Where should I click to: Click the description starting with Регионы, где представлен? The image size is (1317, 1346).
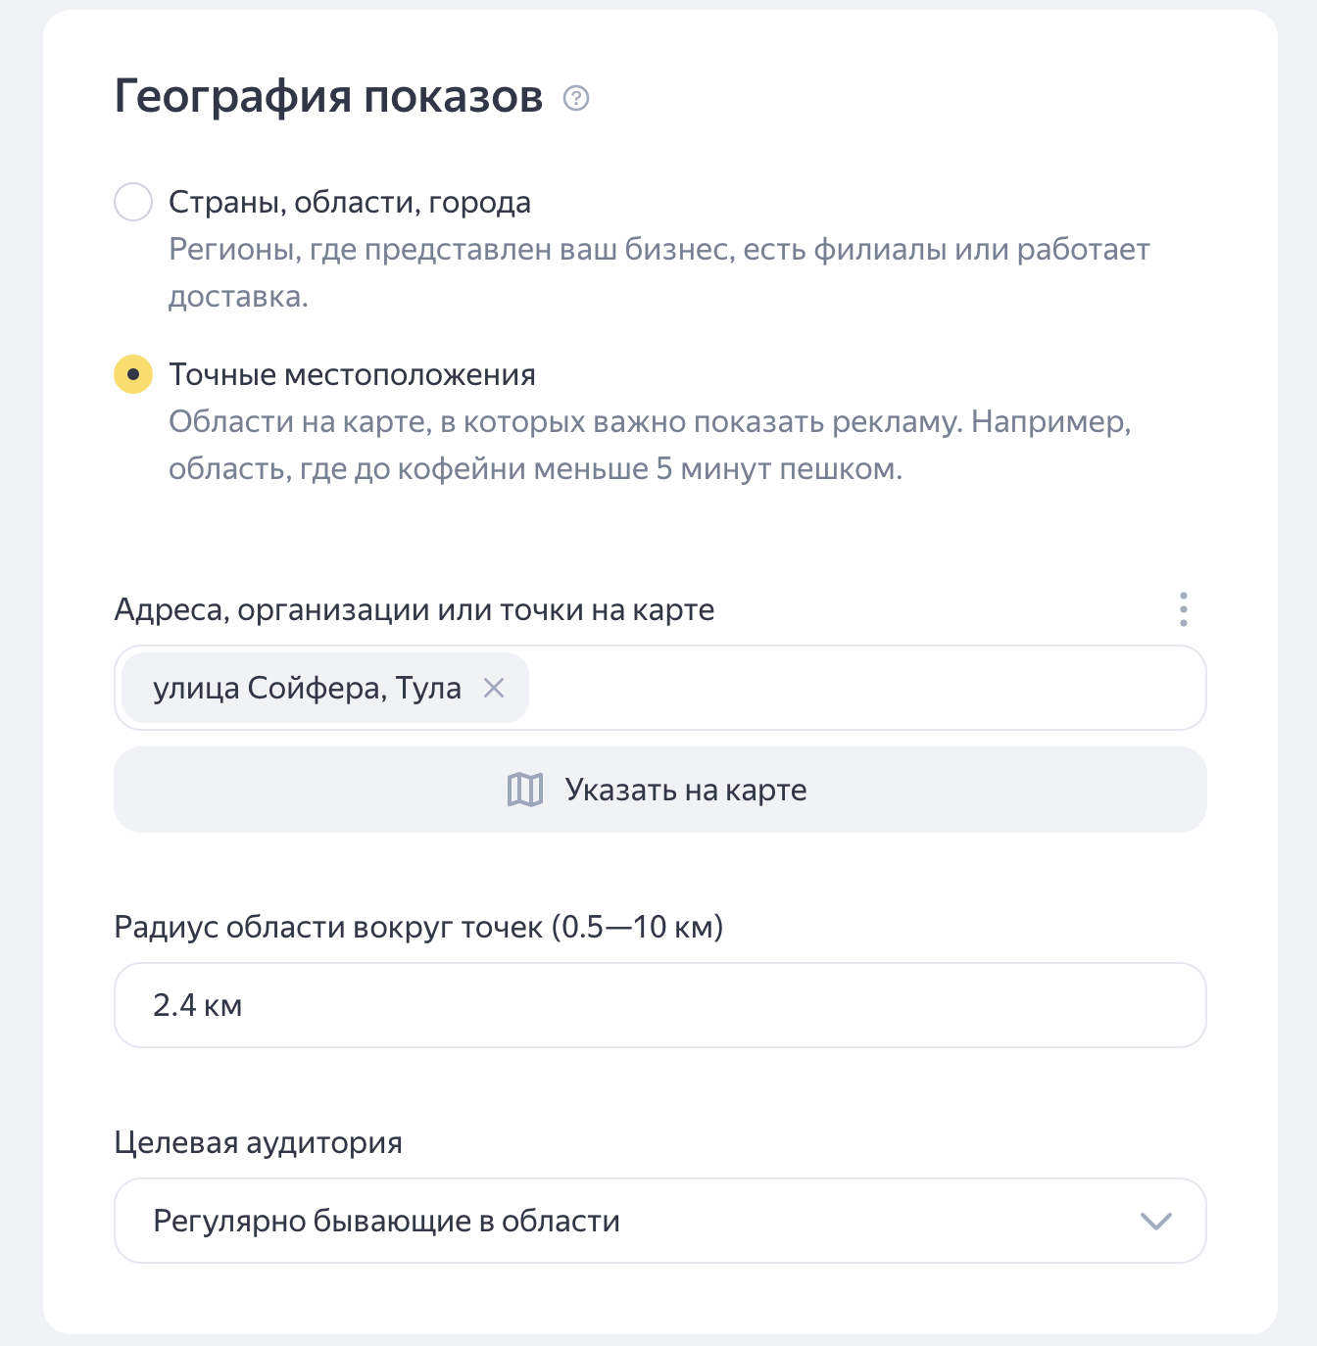point(658,272)
